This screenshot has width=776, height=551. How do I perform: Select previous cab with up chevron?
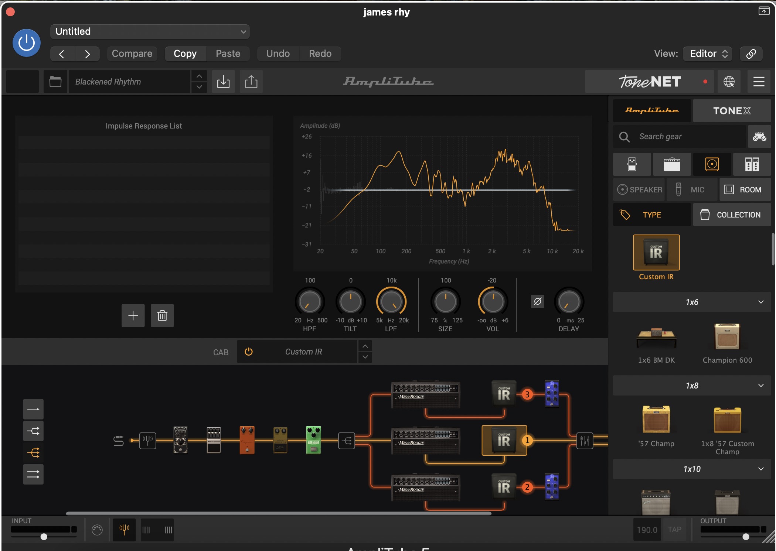point(365,346)
